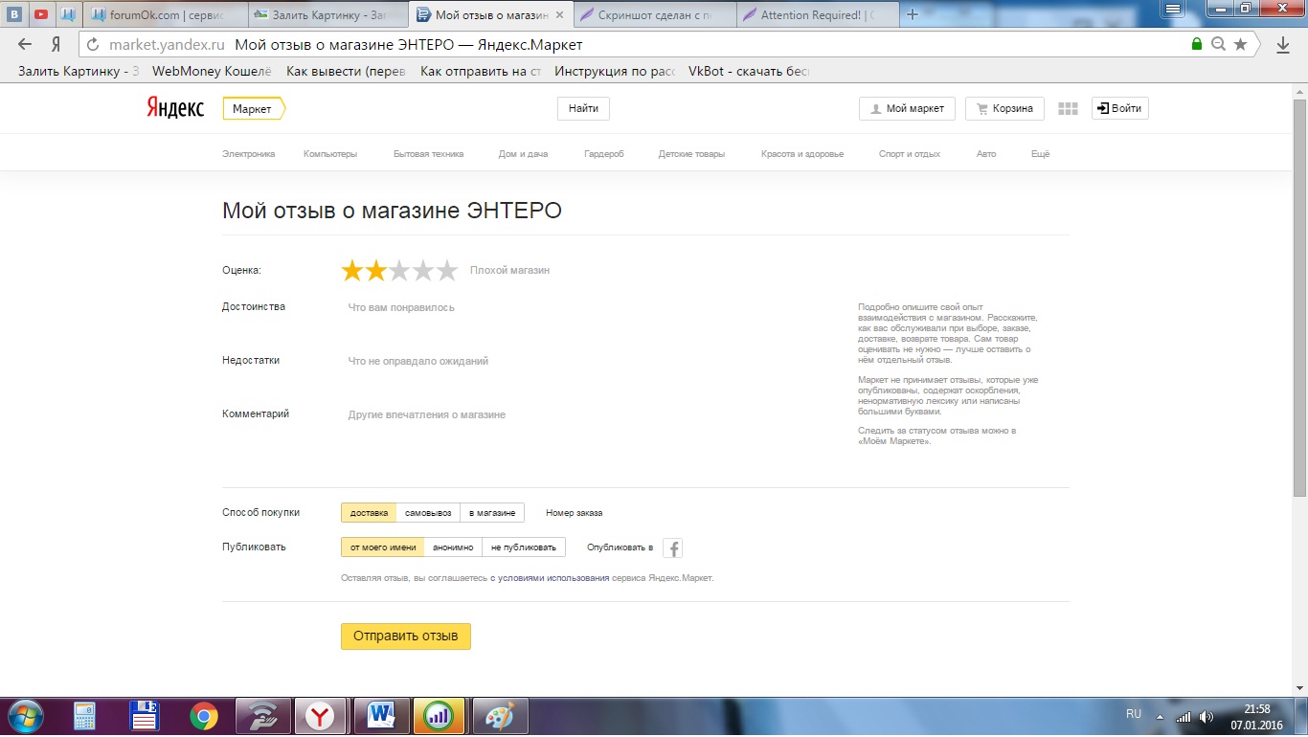Viewport: 1308px width, 737px height.
Task: Open the Компьютеры category
Action: click(x=330, y=154)
